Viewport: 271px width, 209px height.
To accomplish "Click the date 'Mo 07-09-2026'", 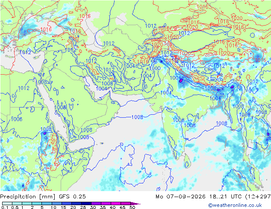I will pos(180,197).
